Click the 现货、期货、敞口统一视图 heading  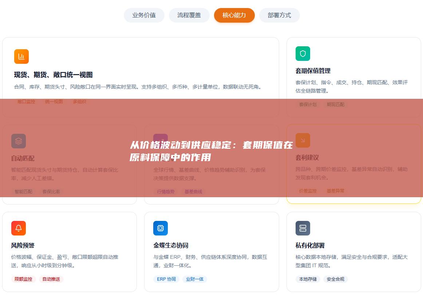(x=54, y=75)
